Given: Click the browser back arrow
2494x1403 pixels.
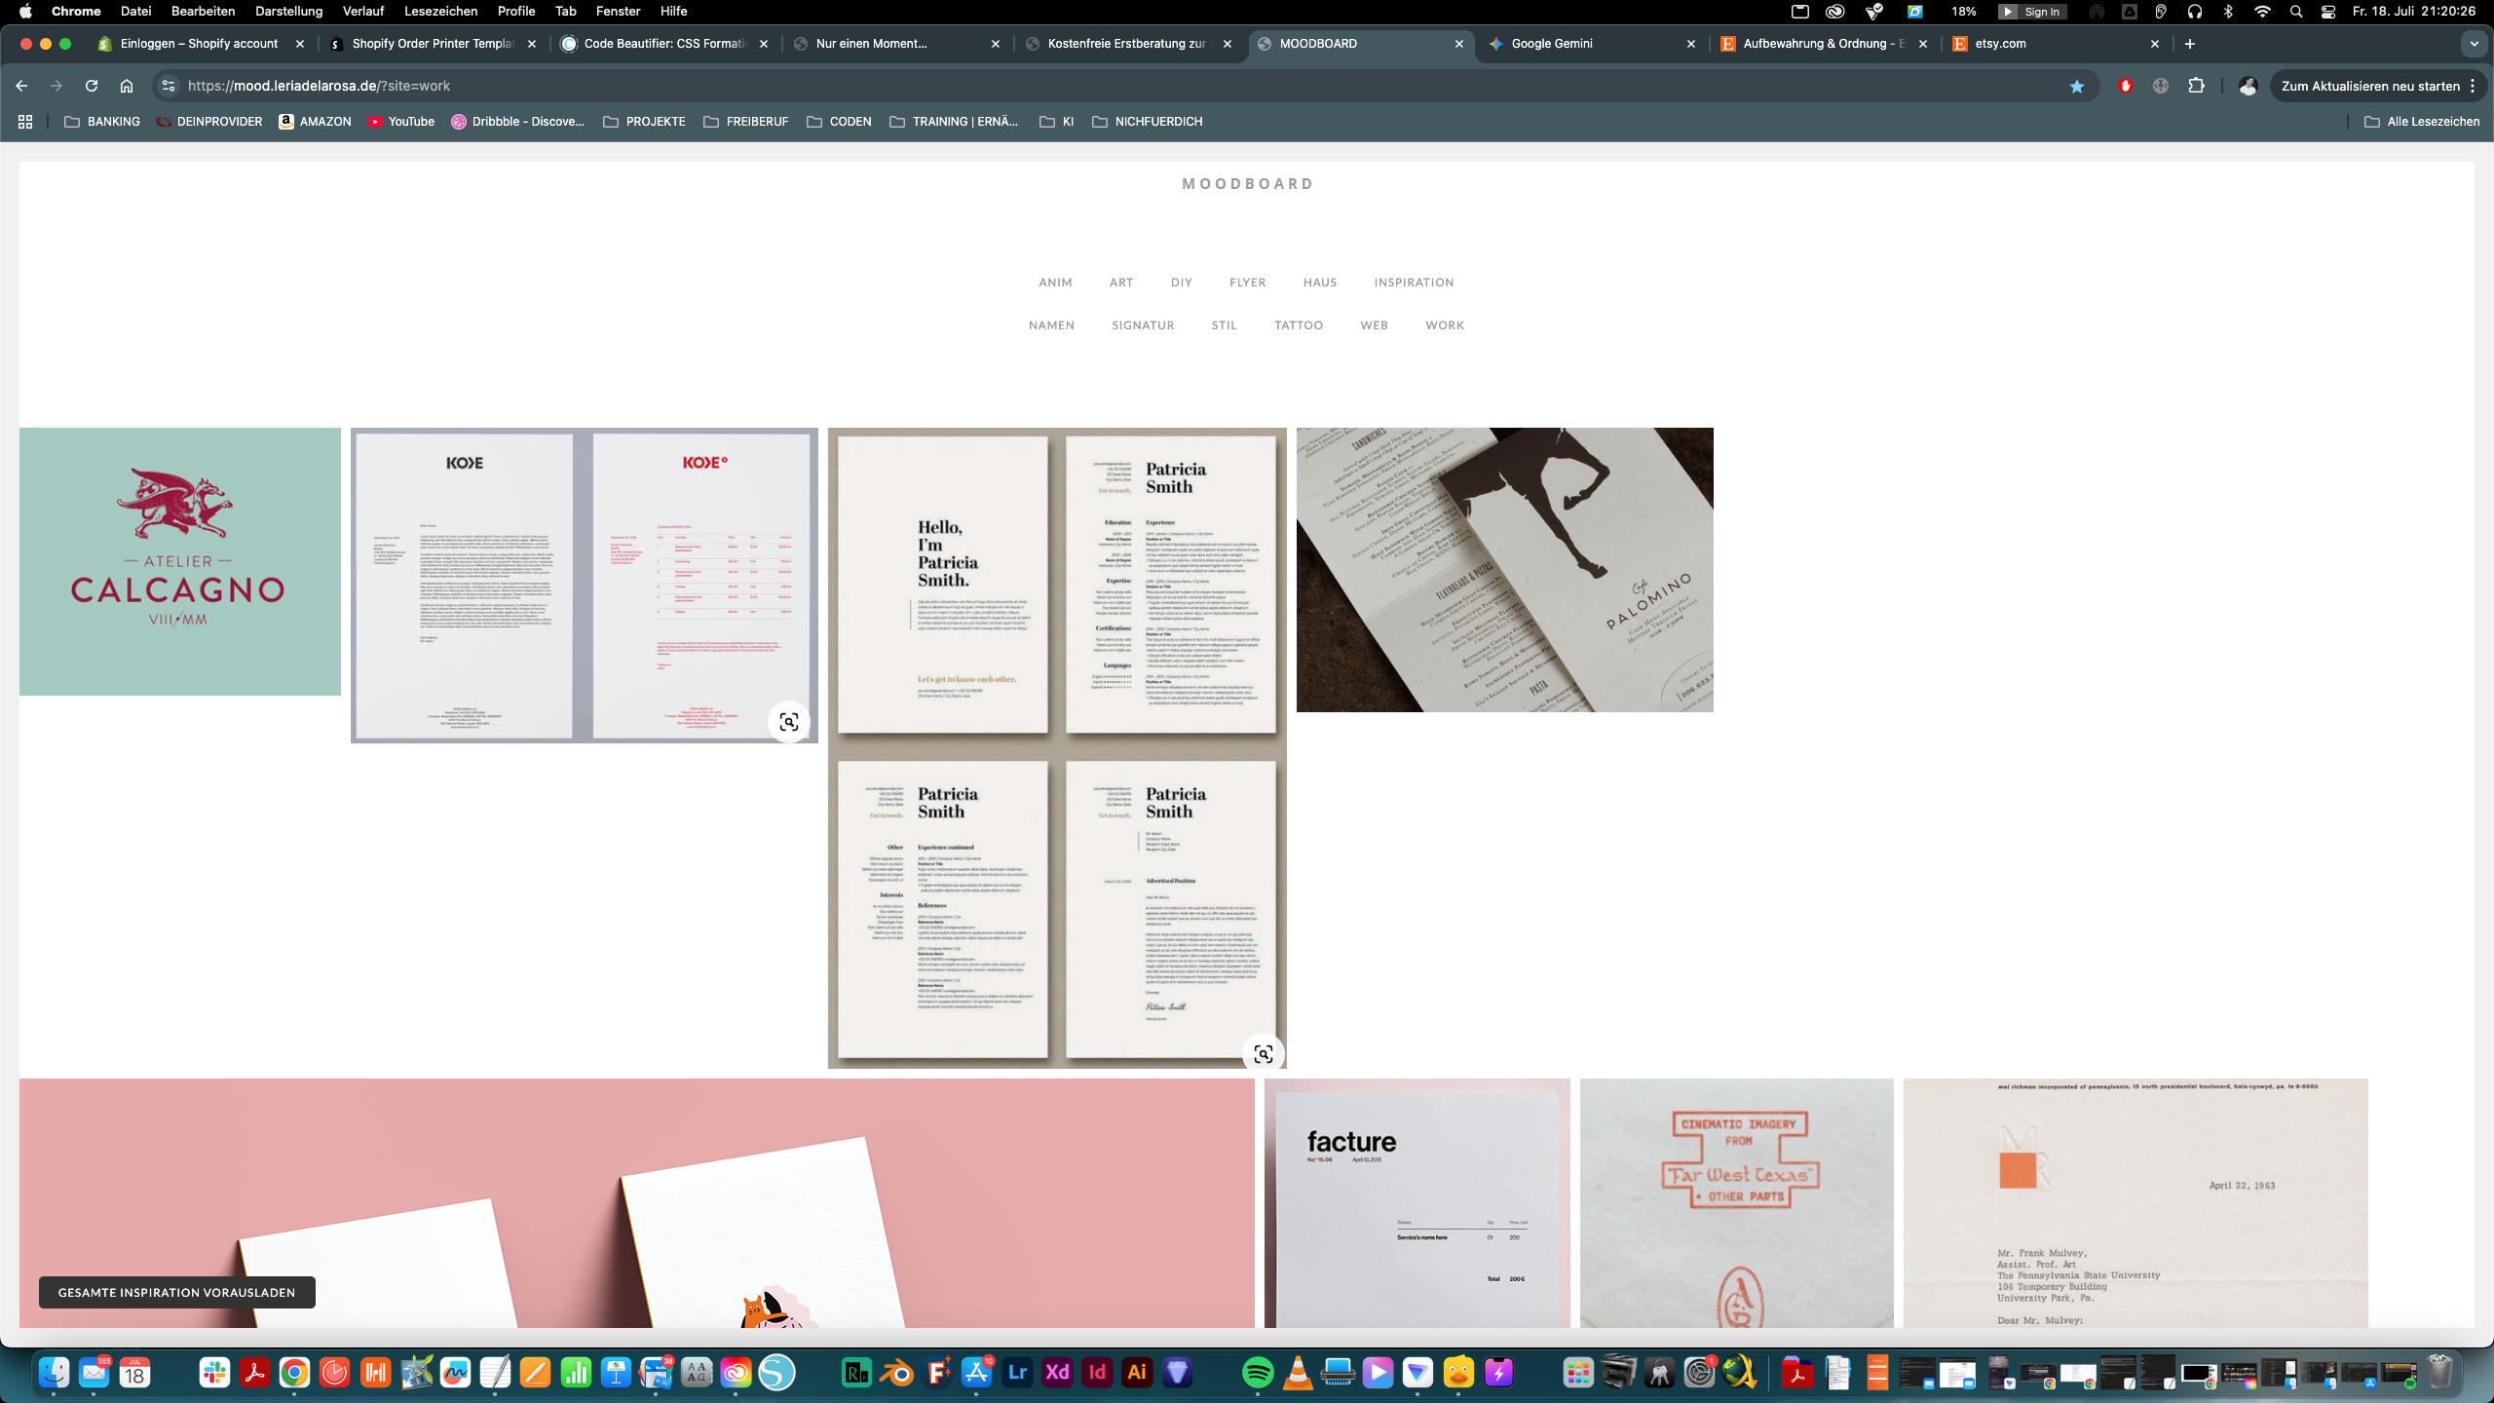Looking at the screenshot, I should click(x=21, y=86).
